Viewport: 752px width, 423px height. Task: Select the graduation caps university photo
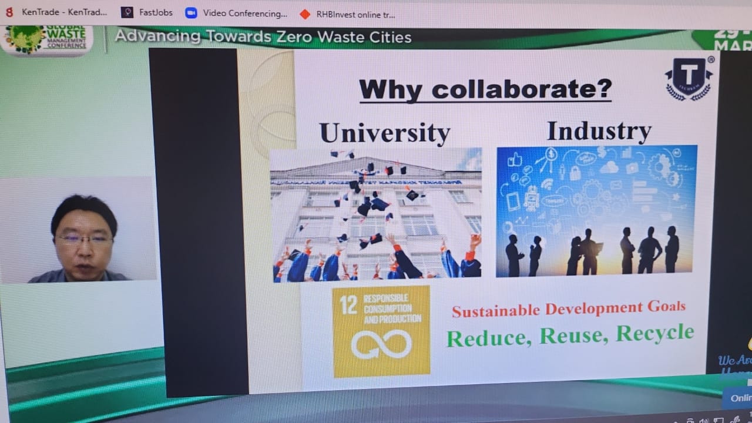tap(376, 215)
